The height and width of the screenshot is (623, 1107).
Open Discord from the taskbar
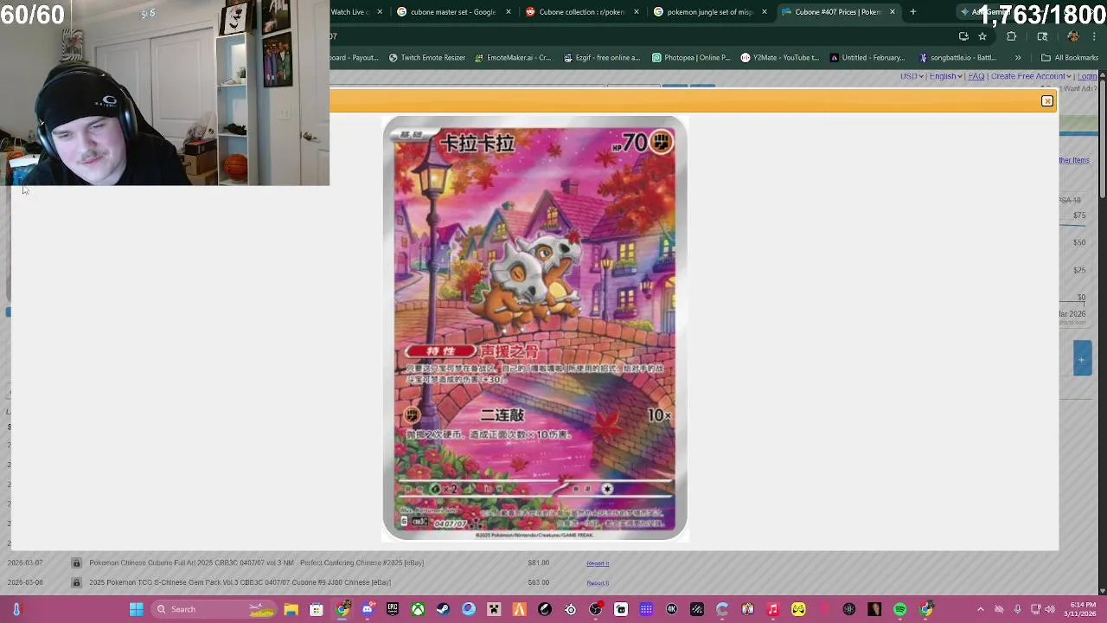368,609
